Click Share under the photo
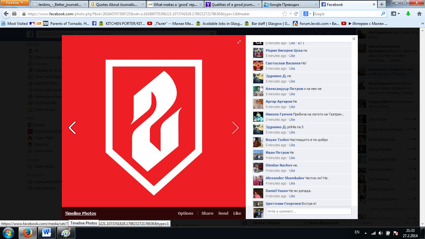 point(207,213)
